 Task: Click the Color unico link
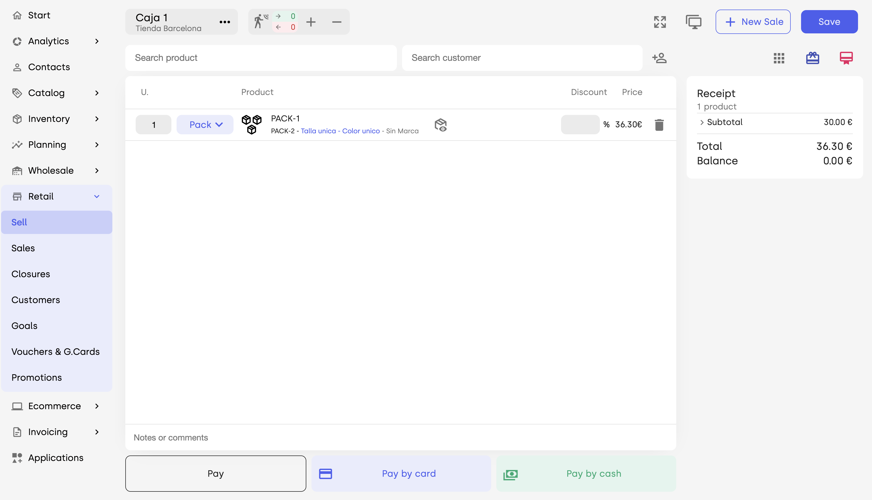361,131
